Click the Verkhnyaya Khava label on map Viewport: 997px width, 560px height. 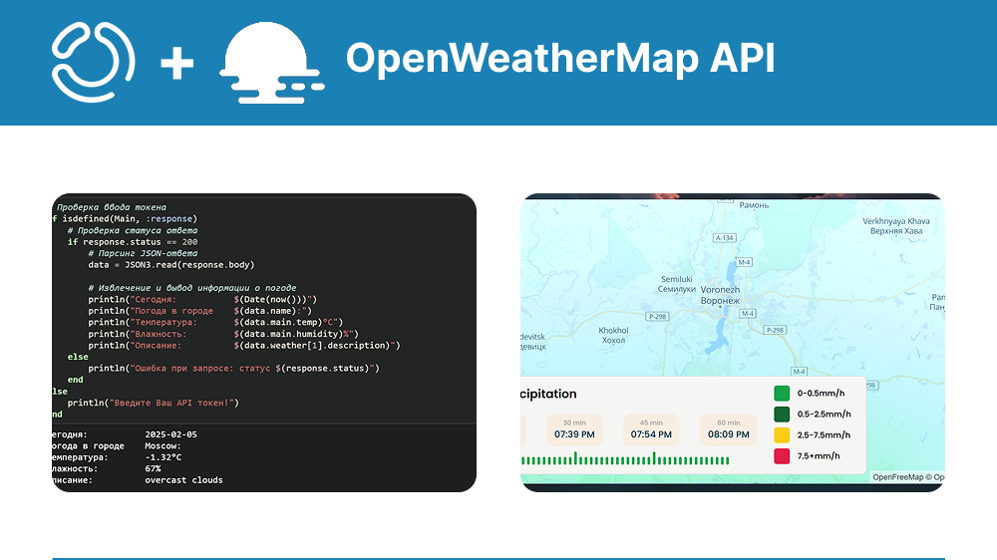coord(896,226)
